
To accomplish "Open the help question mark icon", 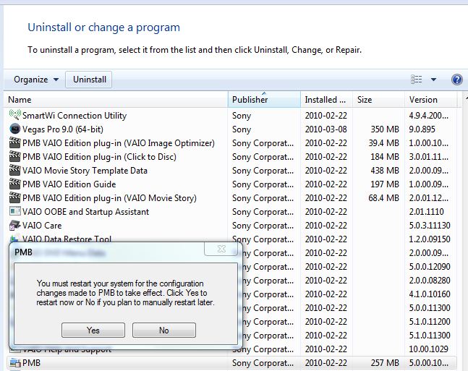I will pyautogui.click(x=456, y=80).
